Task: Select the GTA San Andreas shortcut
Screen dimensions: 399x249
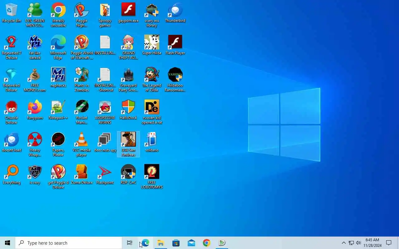Action: (x=128, y=144)
